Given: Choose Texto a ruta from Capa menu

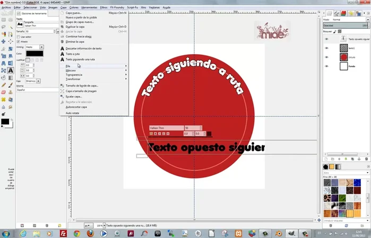Looking at the screenshot, I should coord(74,53).
